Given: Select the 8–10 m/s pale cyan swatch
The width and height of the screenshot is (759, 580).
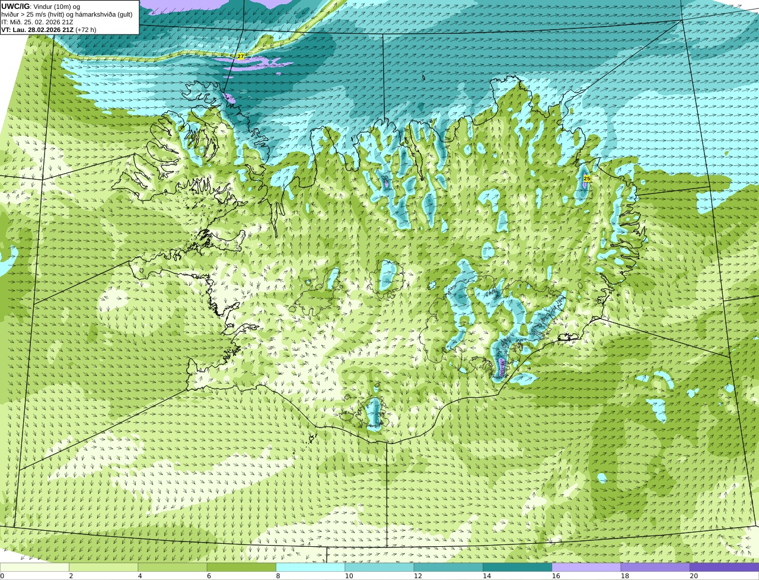Looking at the screenshot, I should (x=310, y=567).
